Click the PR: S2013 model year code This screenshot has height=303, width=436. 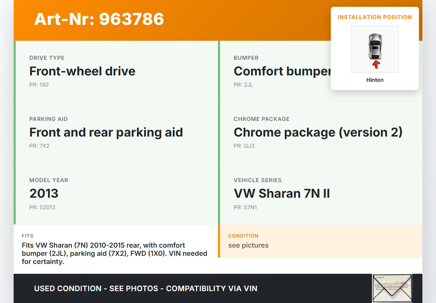42,207
